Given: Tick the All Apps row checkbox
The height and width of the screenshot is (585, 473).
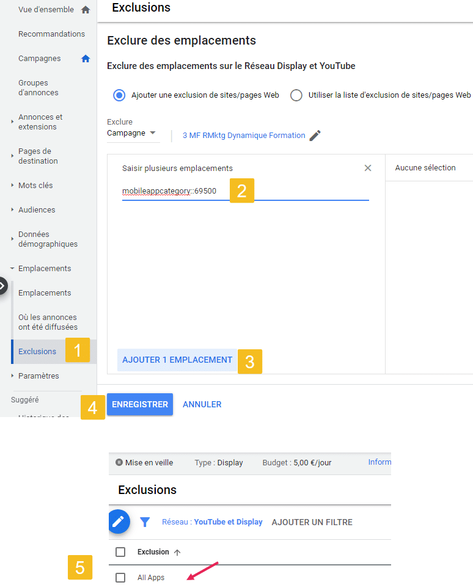Looking at the screenshot, I should [x=120, y=577].
